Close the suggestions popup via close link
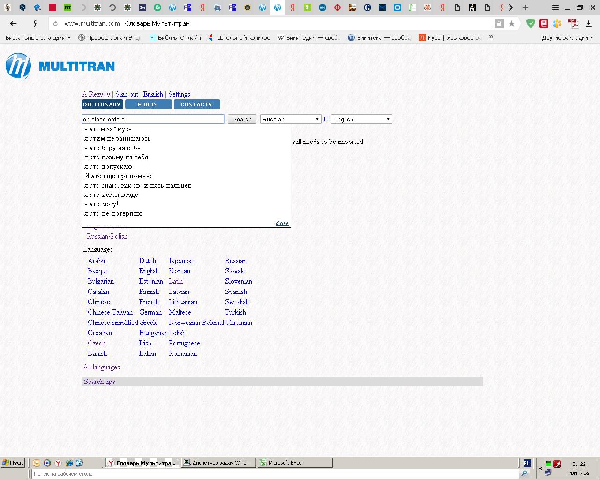The width and height of the screenshot is (600, 480). [x=282, y=223]
